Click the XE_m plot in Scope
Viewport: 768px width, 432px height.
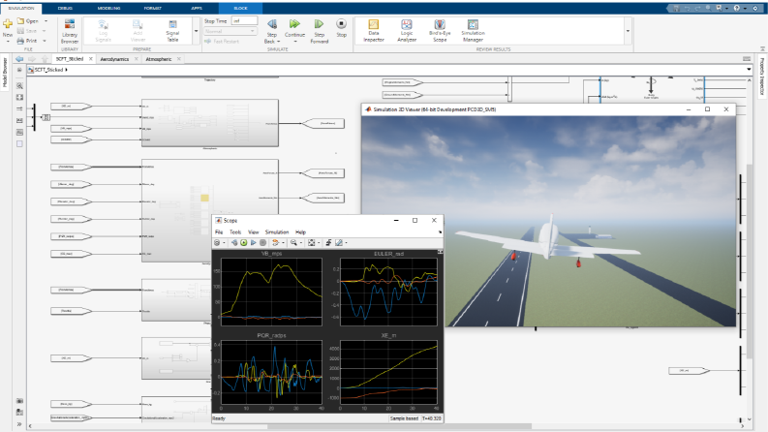(388, 372)
